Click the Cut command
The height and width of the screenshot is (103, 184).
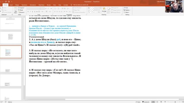[4, 8]
